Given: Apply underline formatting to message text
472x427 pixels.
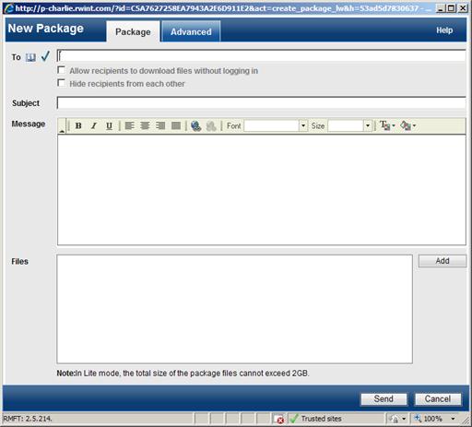Looking at the screenshot, I should click(x=109, y=125).
